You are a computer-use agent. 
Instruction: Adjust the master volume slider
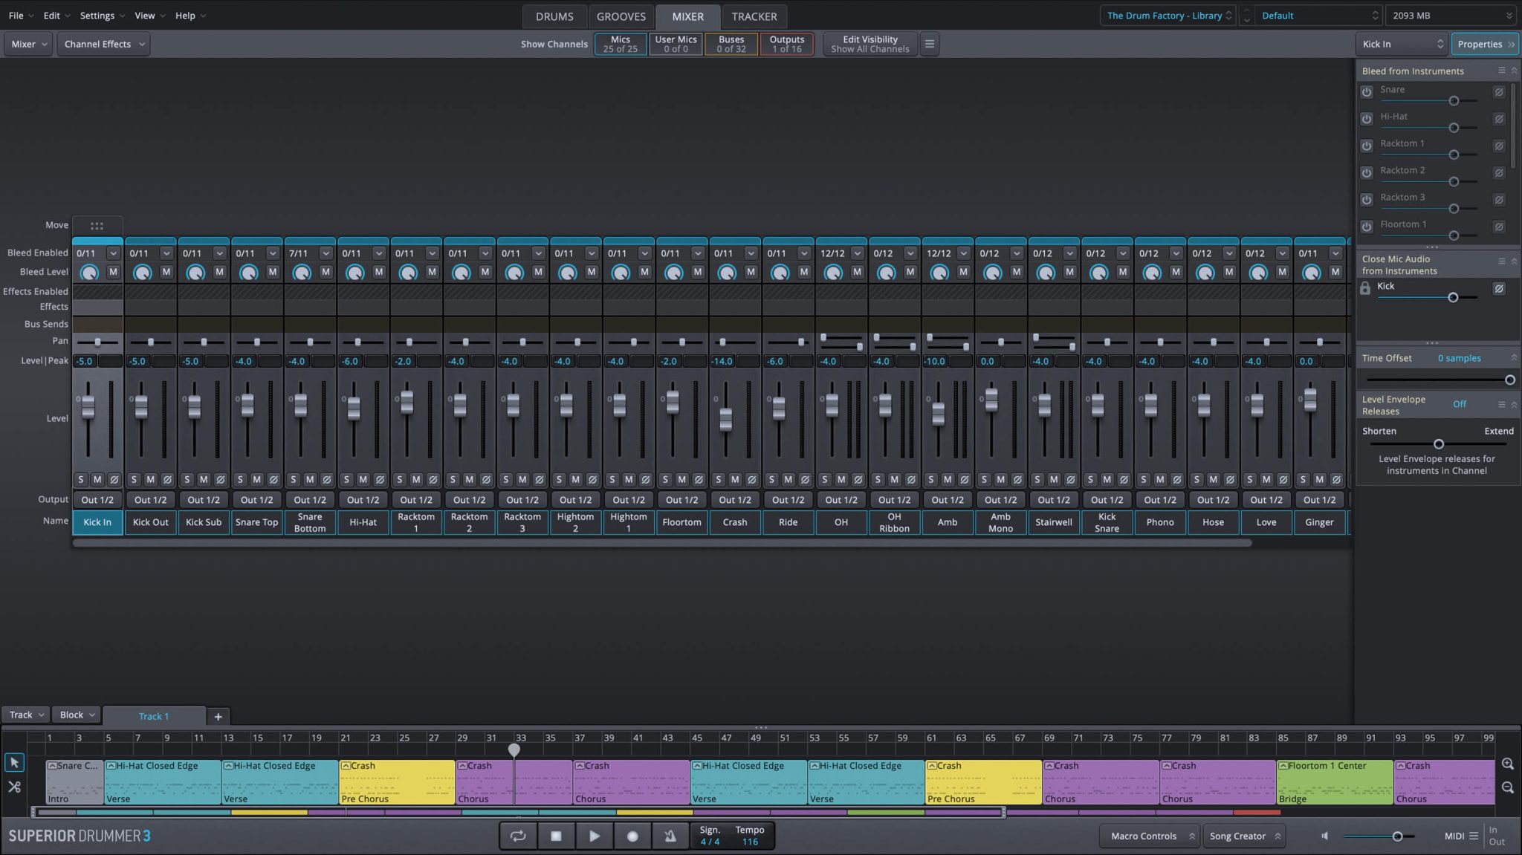[1397, 836]
